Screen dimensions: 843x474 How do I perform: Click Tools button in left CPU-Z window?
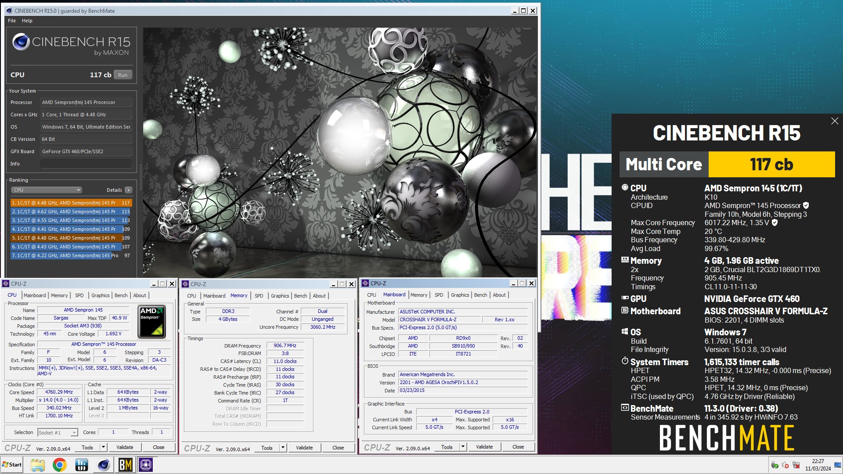tap(87, 447)
